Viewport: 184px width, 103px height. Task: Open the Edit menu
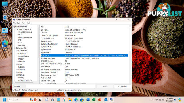pos(18,23)
